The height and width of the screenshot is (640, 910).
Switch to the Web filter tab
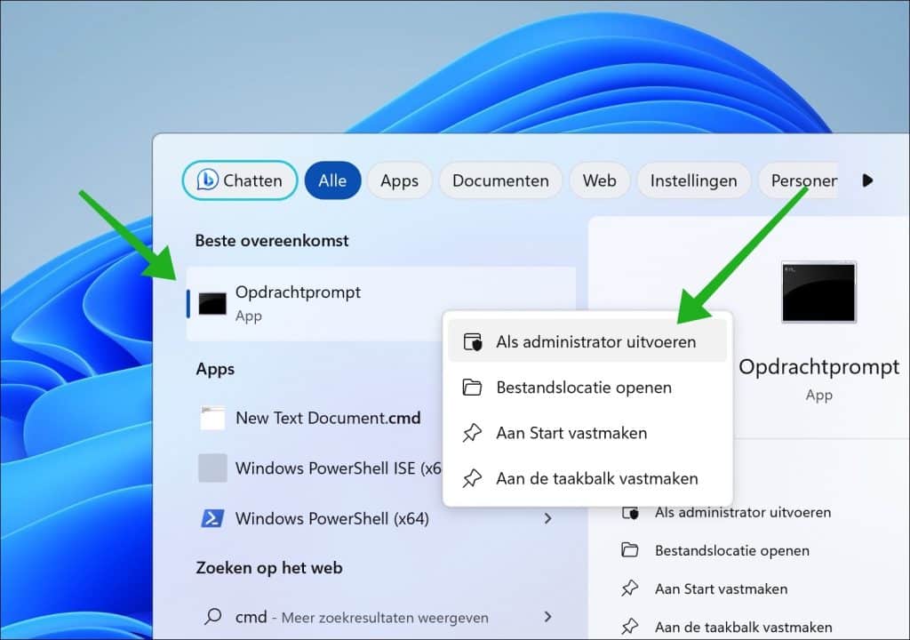tap(600, 180)
